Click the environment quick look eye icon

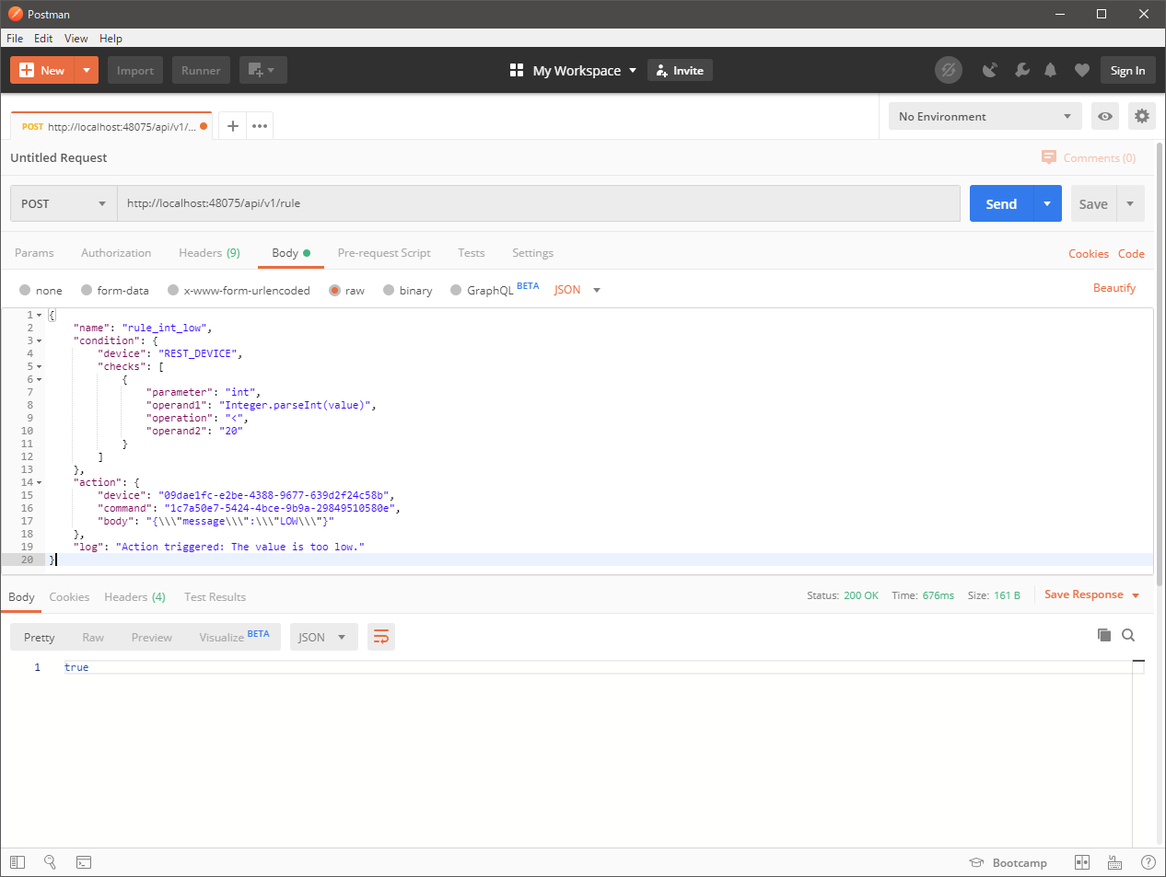click(x=1105, y=116)
